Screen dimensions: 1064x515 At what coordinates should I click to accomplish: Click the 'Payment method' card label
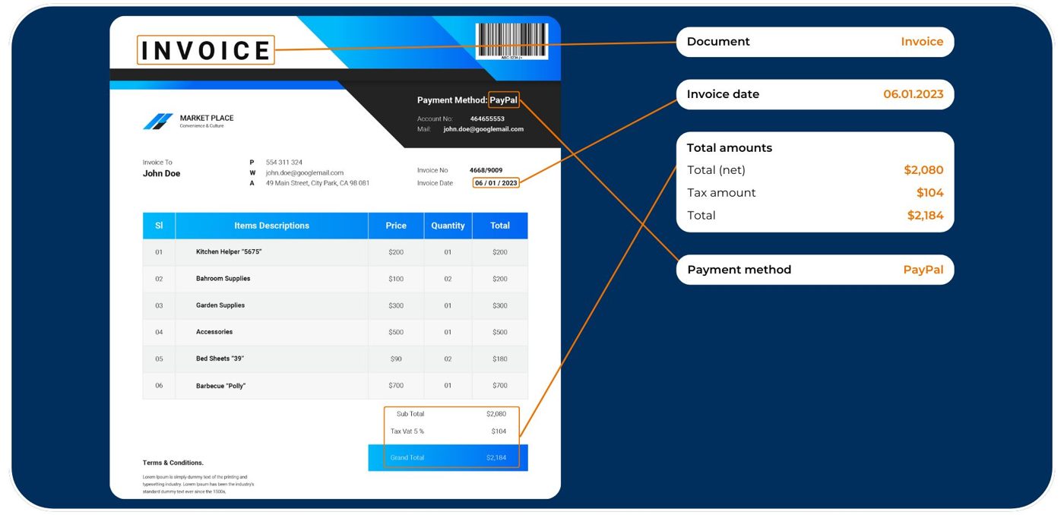739,270
